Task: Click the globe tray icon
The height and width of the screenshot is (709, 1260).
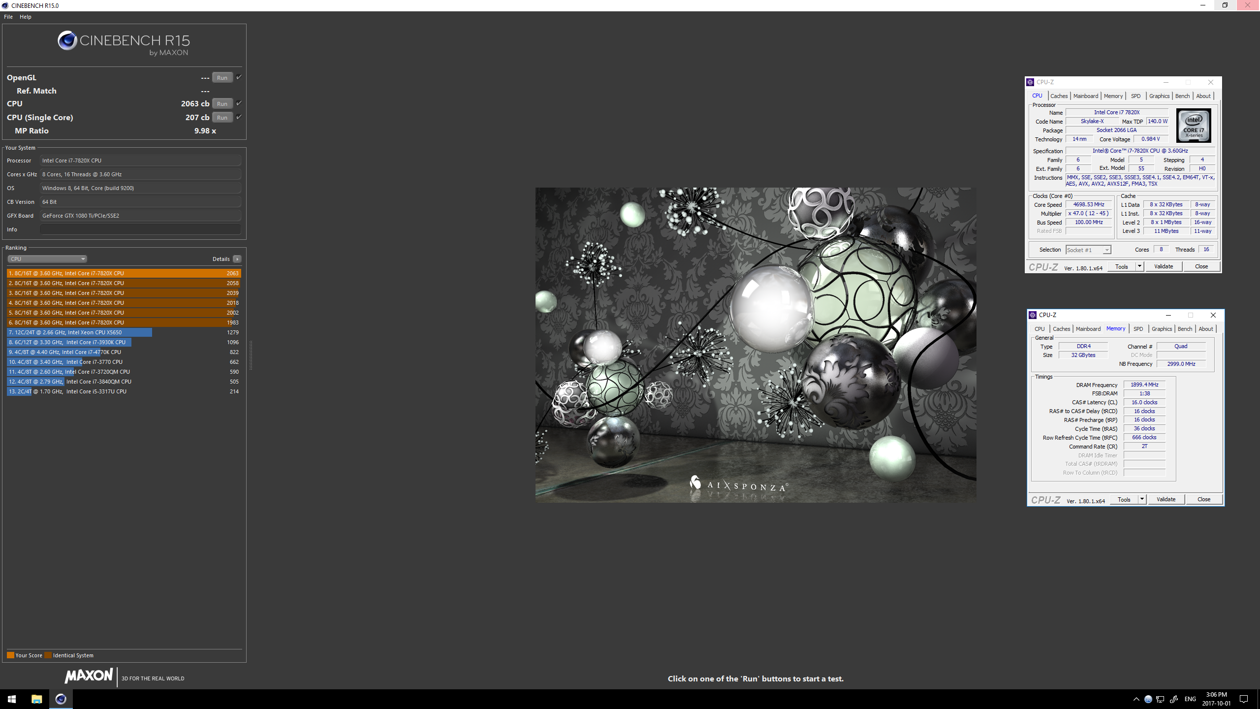Action: click(1148, 699)
